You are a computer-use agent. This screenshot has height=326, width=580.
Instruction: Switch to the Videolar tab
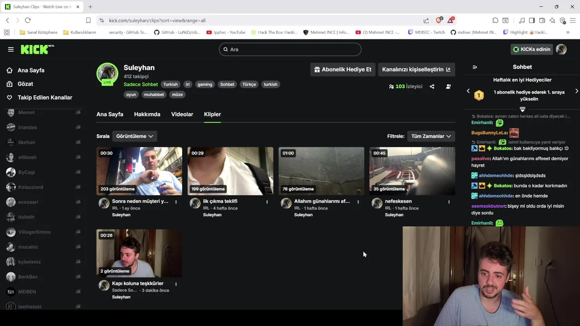(x=182, y=114)
